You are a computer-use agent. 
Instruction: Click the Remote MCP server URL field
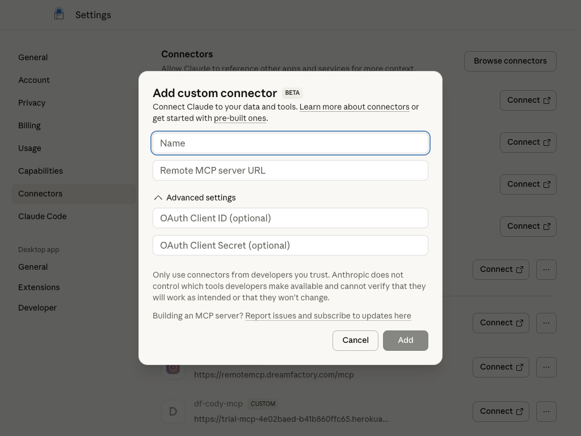coord(290,170)
